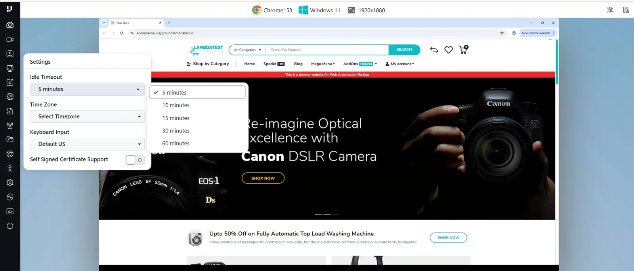
Task: Click the Windows 11 logo in header
Action: click(x=303, y=10)
